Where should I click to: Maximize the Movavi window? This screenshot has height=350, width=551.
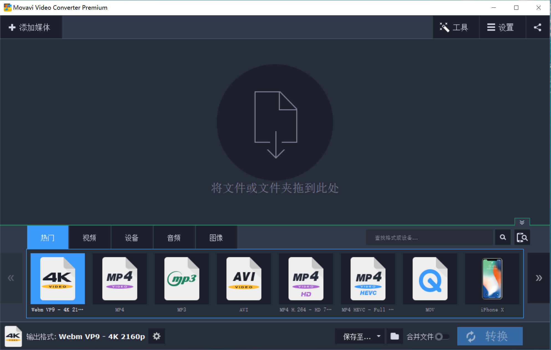point(516,7)
